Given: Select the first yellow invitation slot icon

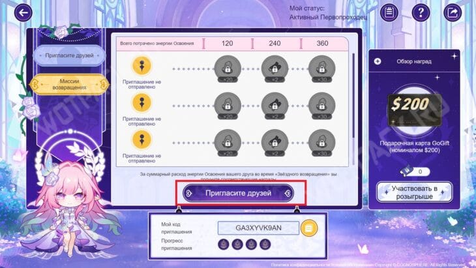Looking at the screenshot, I should (x=141, y=66).
